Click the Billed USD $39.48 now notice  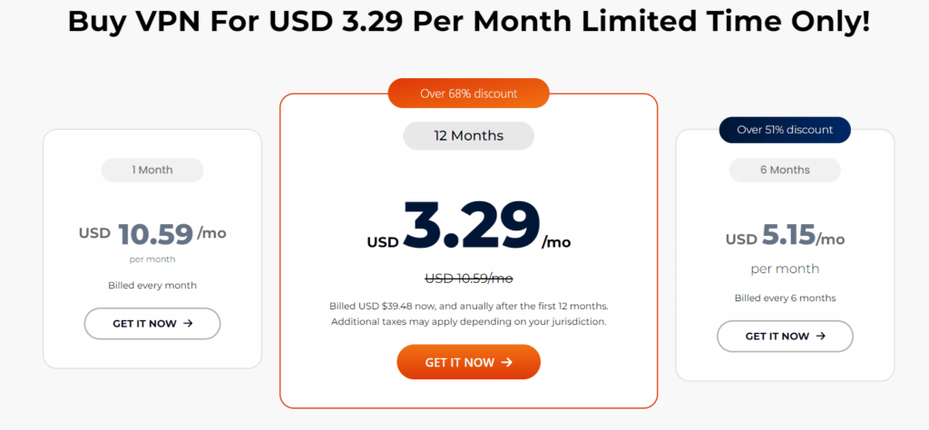point(468,306)
